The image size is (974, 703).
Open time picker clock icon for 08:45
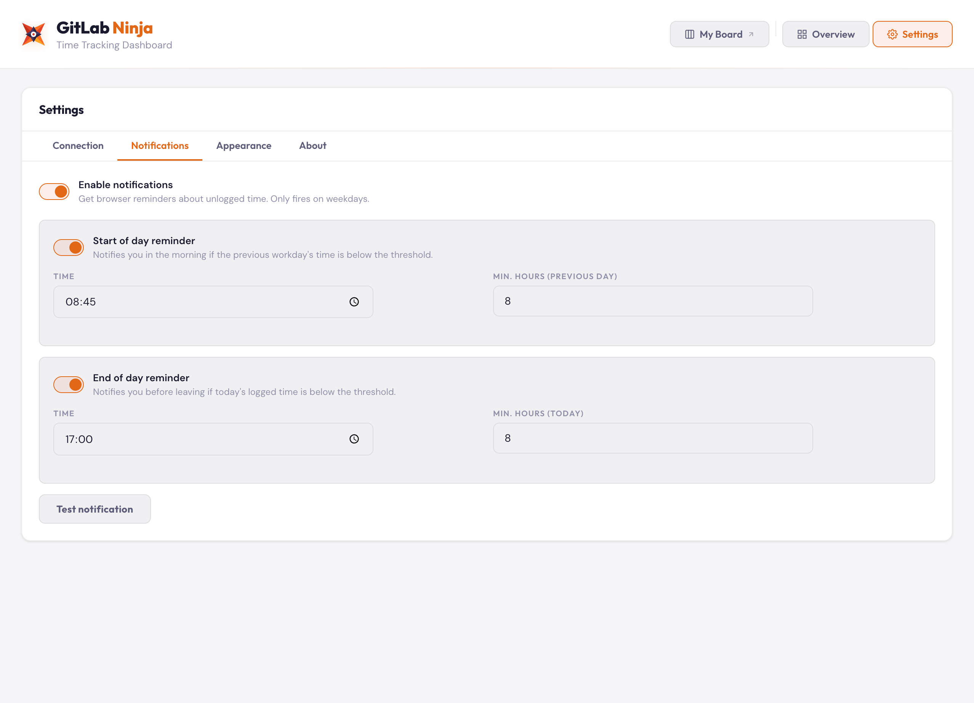354,302
